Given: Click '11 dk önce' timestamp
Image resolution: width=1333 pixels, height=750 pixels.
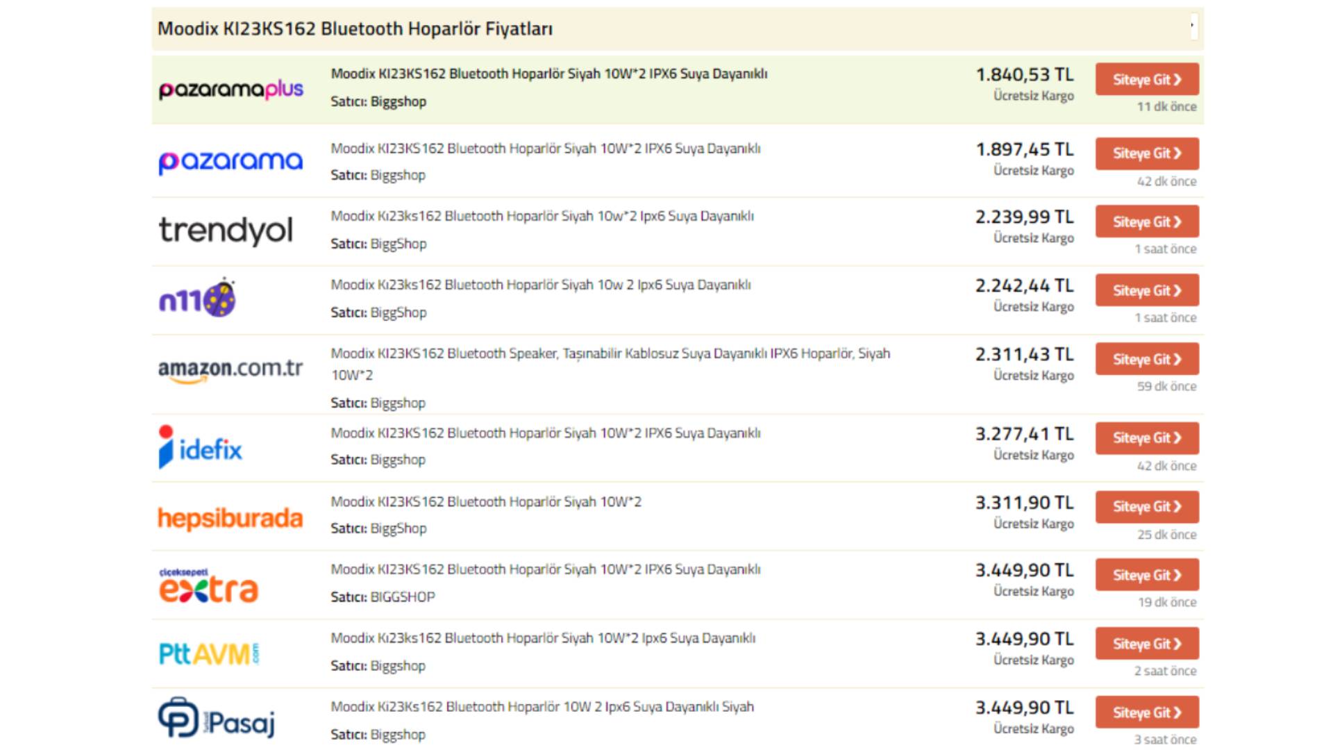Looking at the screenshot, I should click(1166, 107).
